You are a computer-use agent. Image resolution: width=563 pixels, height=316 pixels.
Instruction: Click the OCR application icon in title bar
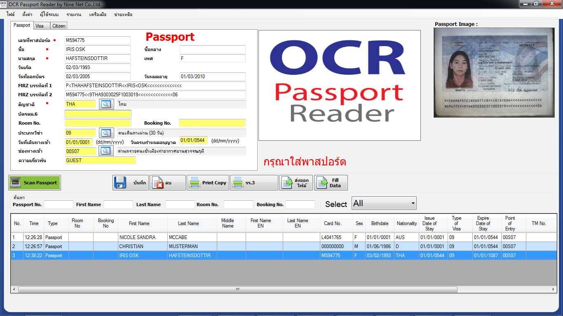pos(3,4)
